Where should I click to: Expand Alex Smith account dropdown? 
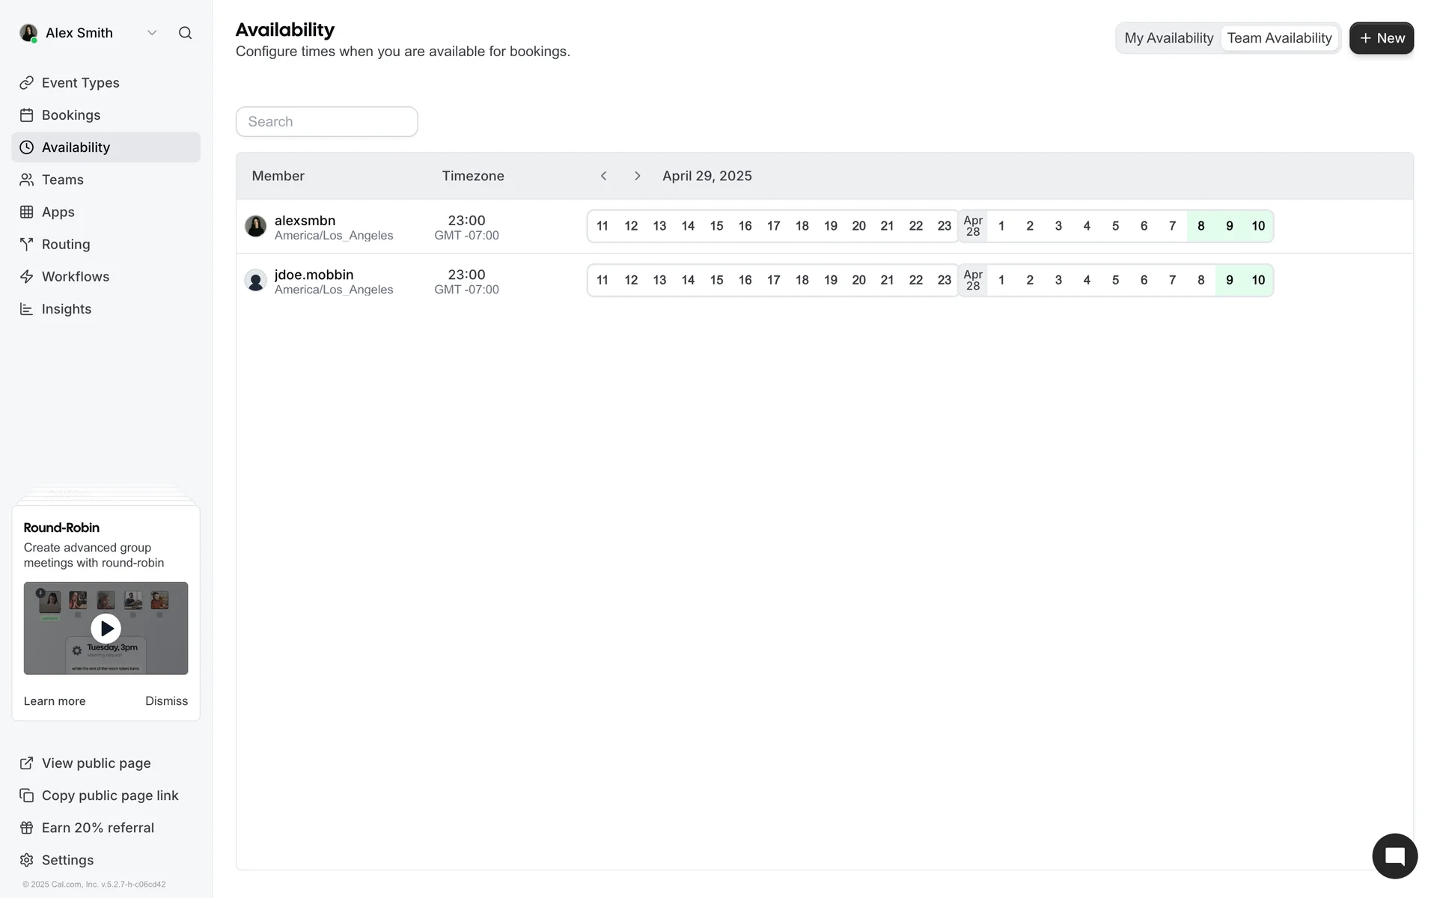(x=152, y=33)
